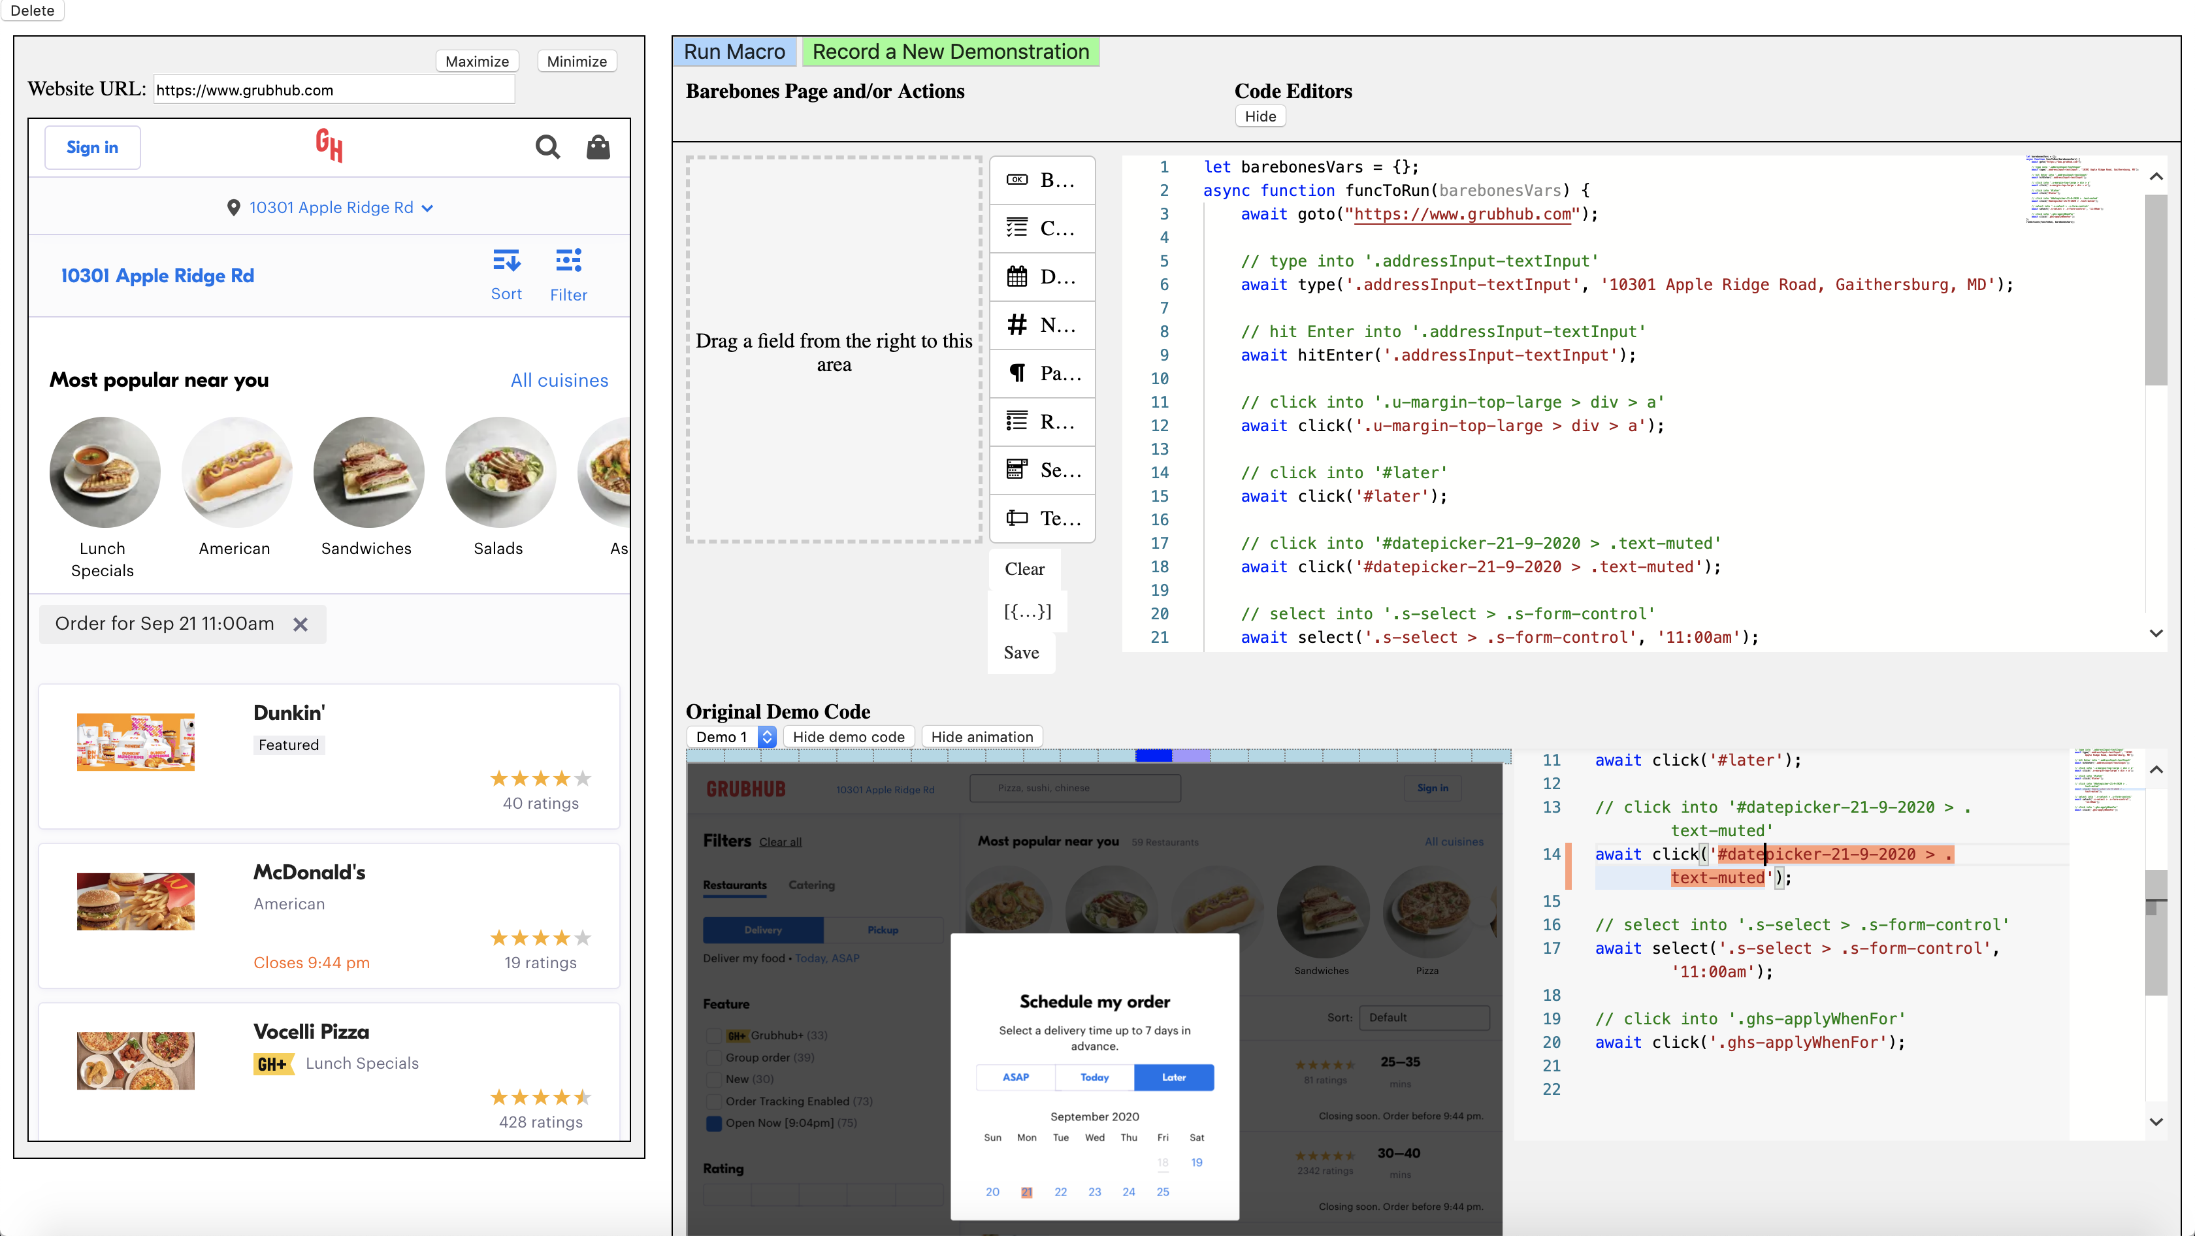This screenshot has height=1236, width=2195.
Task: Click the location pin icon beside the address
Action: tap(233, 208)
